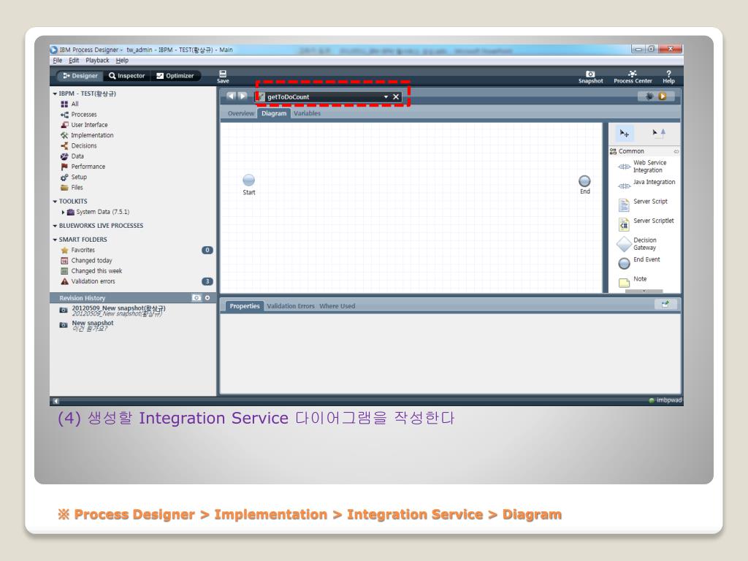The width and height of the screenshot is (748, 561).
Task: Select the 20120509_New snapshot revision entry
Action: pos(112,310)
